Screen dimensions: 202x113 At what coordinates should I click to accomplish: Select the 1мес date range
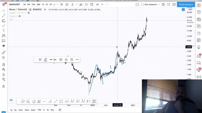pos(21,110)
